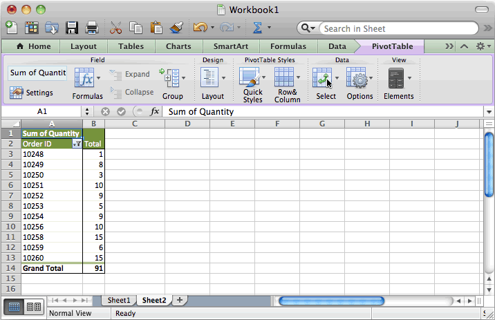
Task: Open the Select dropdown arrow
Action: tap(337, 77)
